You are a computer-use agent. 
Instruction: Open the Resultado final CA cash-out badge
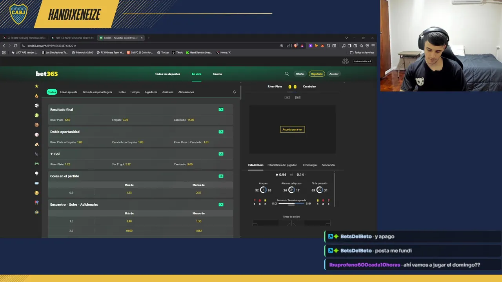[221, 110]
